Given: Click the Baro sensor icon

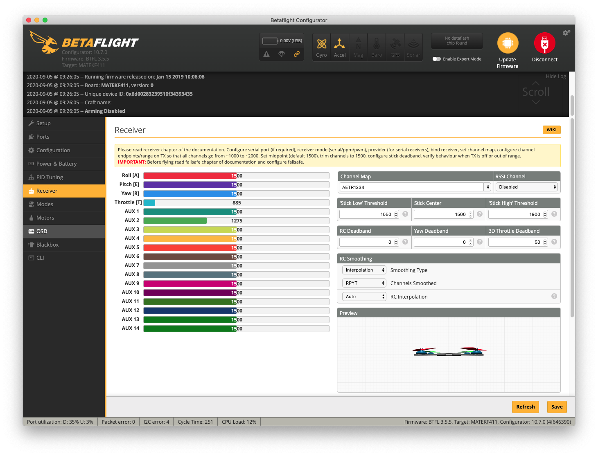Looking at the screenshot, I should coord(377,47).
